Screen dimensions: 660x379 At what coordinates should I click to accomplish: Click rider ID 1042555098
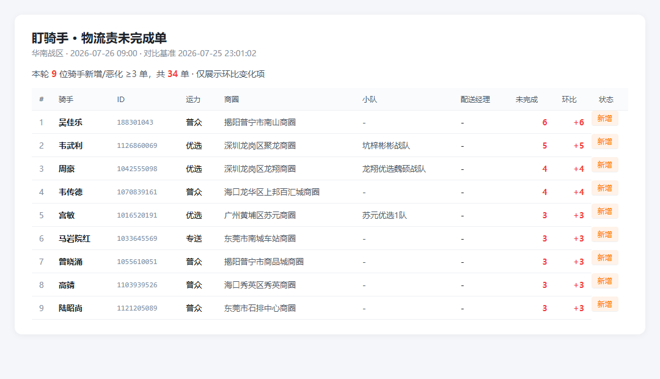click(x=137, y=169)
